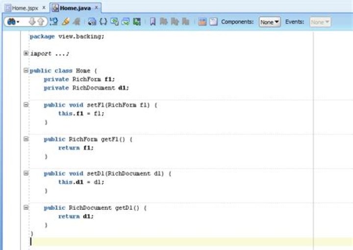This screenshot has height=250, width=353.
Task: Click the Find Next down arrow icon
Action: (32, 22)
